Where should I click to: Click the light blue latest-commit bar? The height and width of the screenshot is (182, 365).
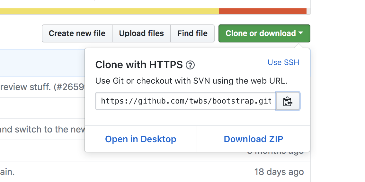[x=42, y=62]
